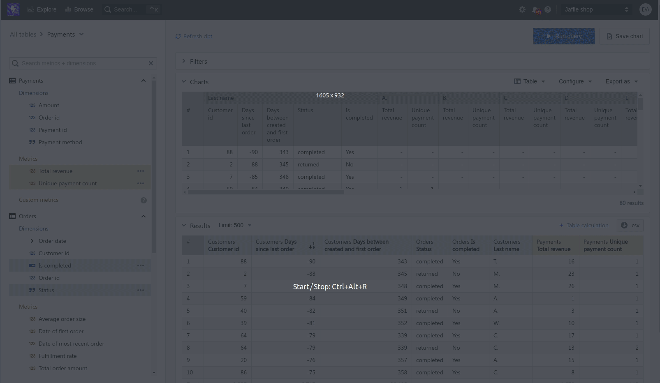Click the help icon next to Custom metrics
The image size is (660, 383).
coord(144,200)
